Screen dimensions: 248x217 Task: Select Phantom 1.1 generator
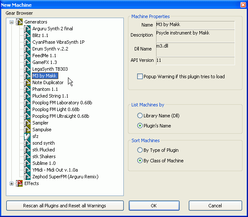click(45, 89)
